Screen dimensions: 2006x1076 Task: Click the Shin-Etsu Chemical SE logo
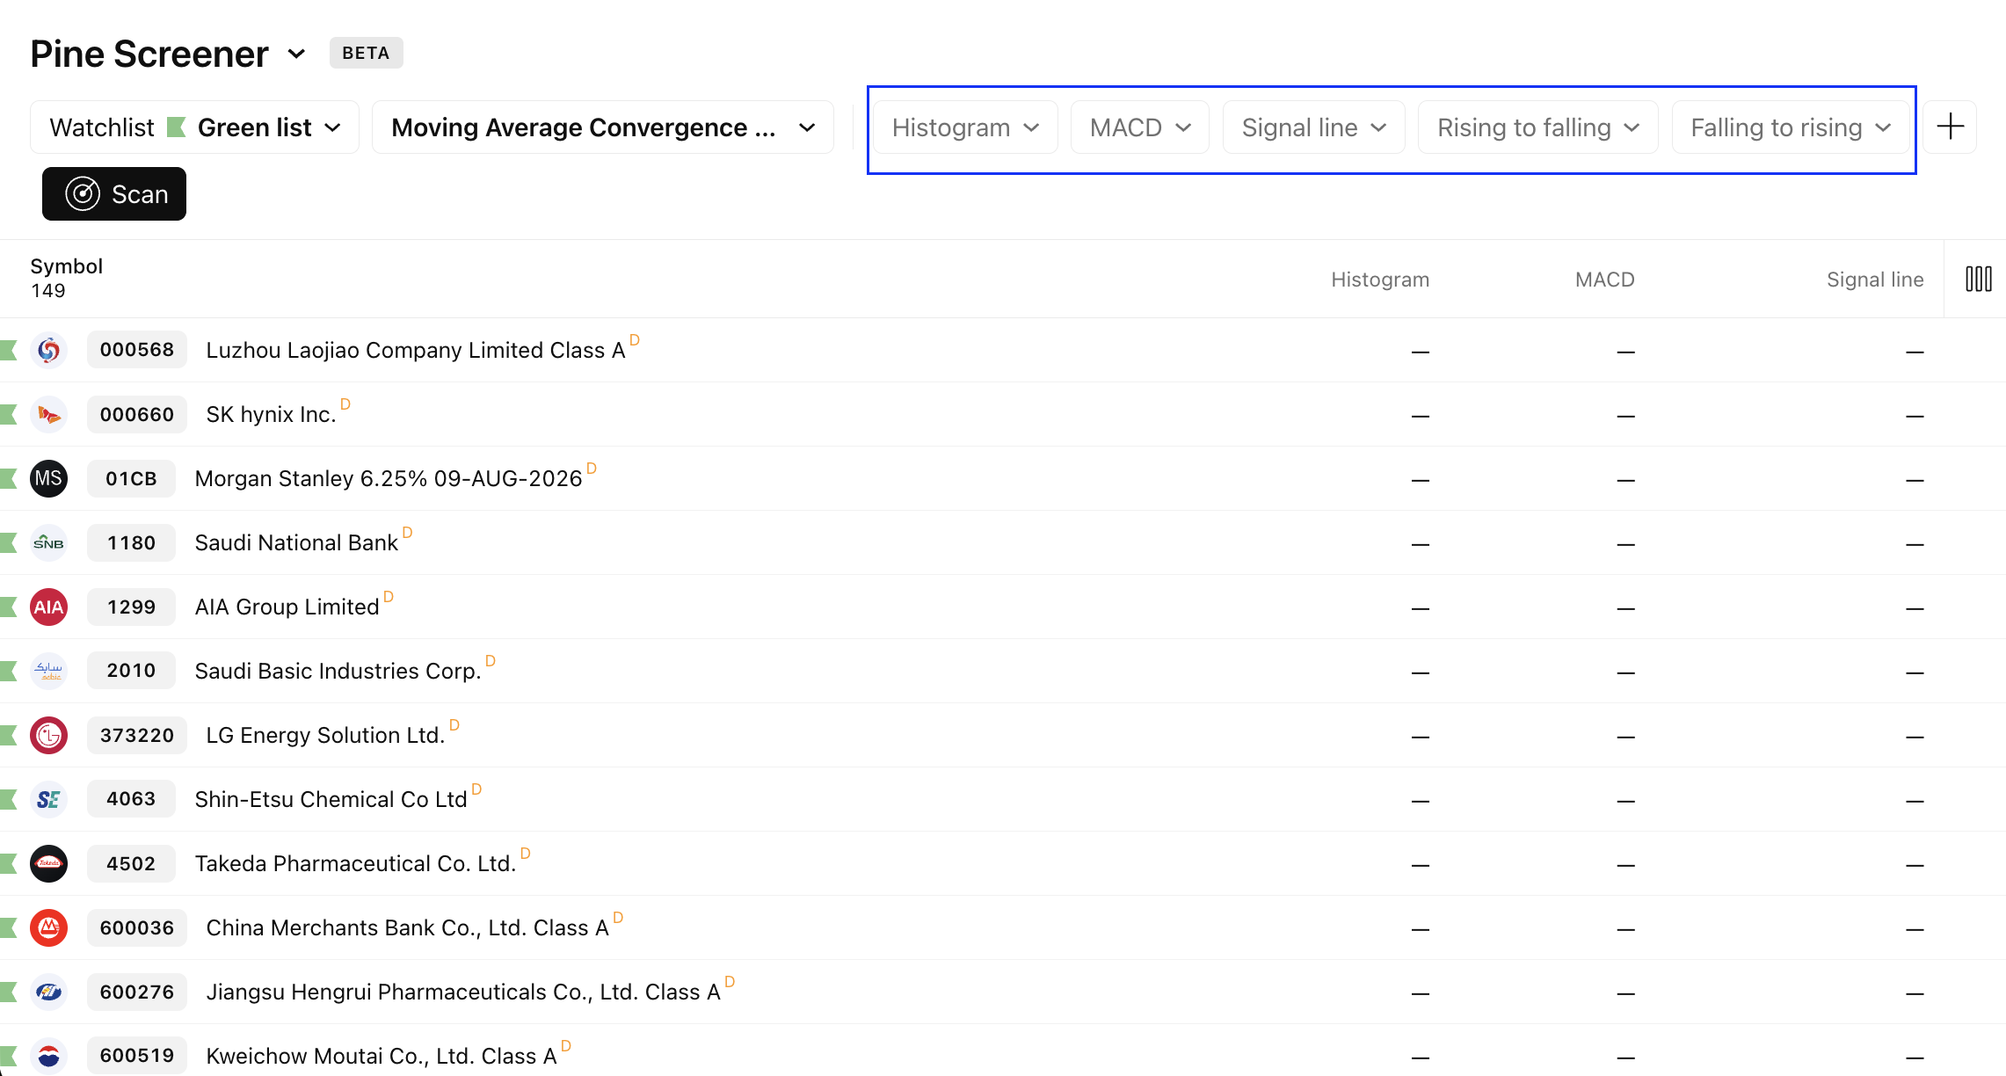click(x=48, y=799)
